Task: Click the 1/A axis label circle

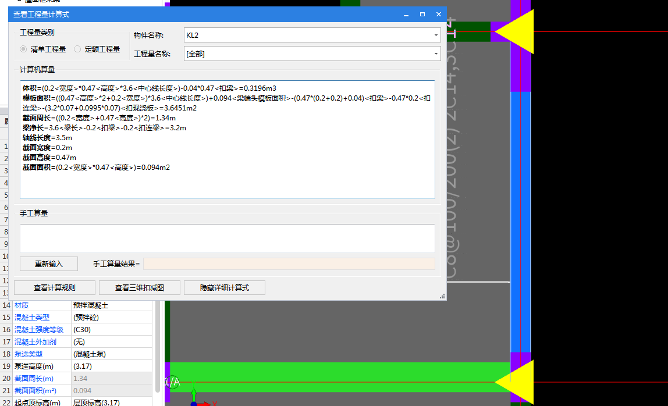Action: pos(173,382)
